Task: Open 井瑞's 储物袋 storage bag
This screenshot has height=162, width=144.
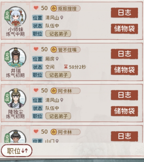Action: click(x=125, y=70)
